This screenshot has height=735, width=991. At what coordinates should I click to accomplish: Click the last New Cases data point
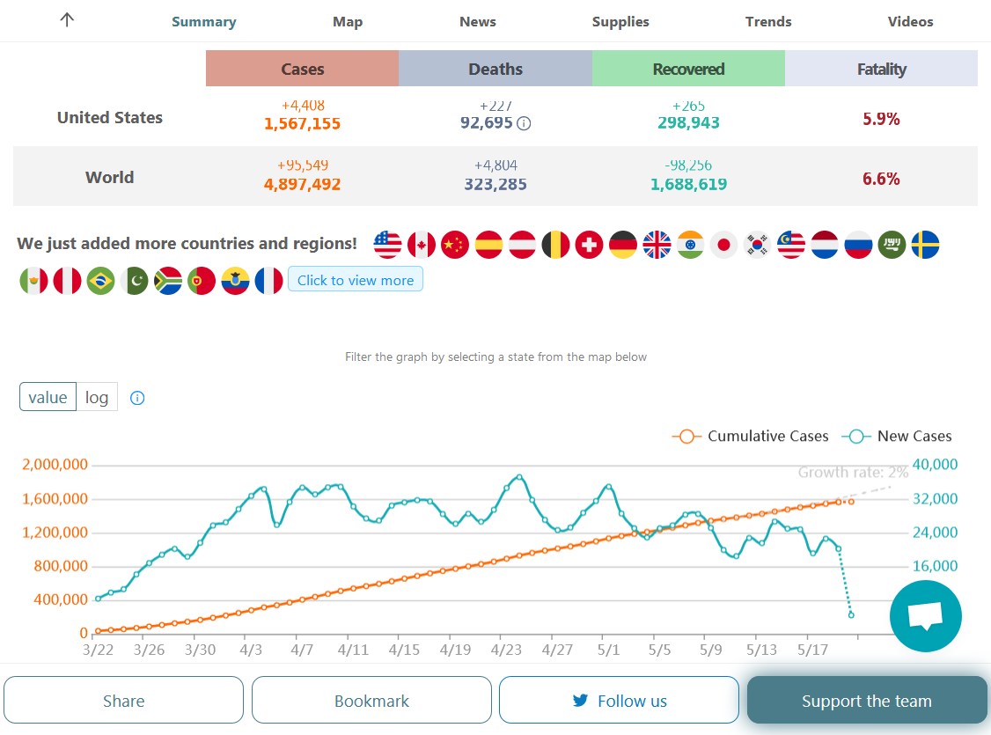coord(851,614)
